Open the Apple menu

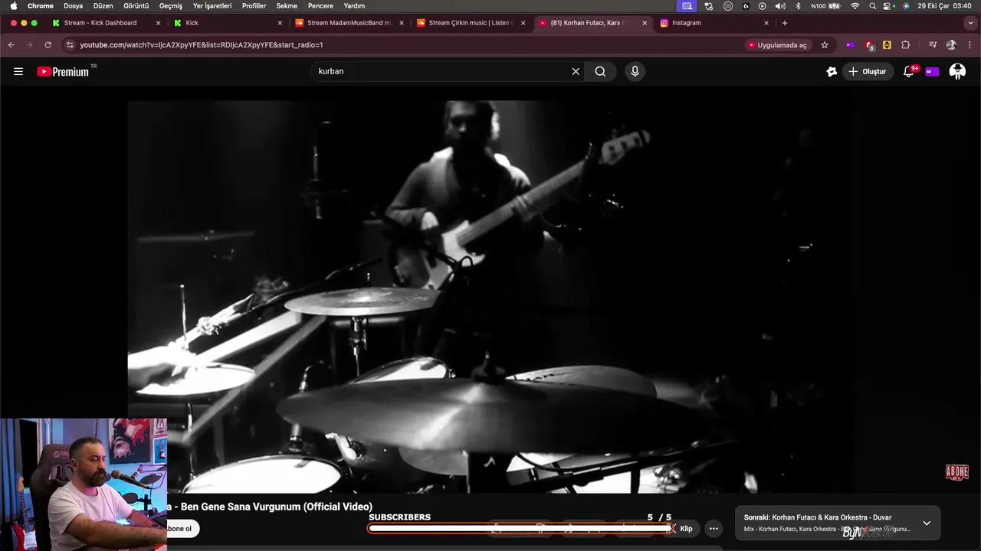[13, 5]
